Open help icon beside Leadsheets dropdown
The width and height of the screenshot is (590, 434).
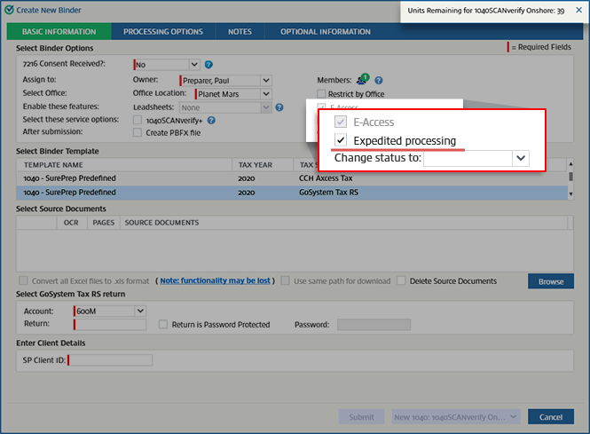tap(279, 107)
